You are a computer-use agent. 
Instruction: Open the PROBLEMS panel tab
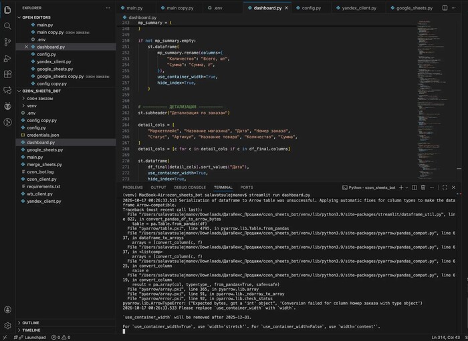(x=132, y=188)
